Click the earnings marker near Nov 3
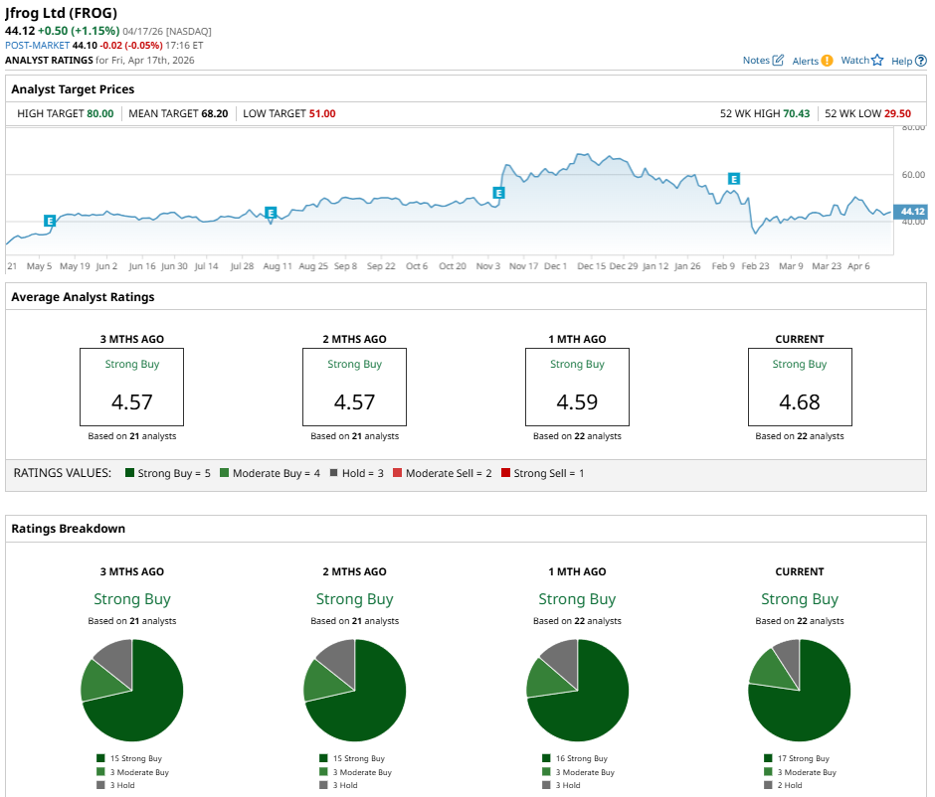Viewport: 935px width, 797px height. click(x=499, y=192)
